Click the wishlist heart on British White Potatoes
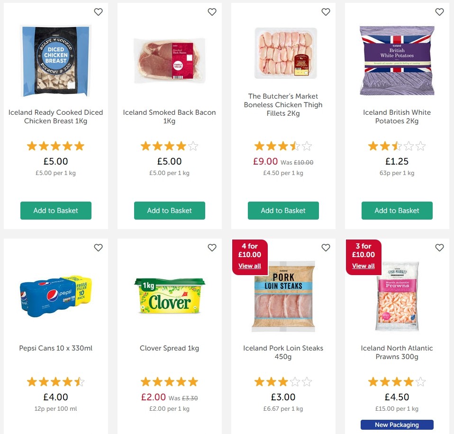 tap(439, 12)
